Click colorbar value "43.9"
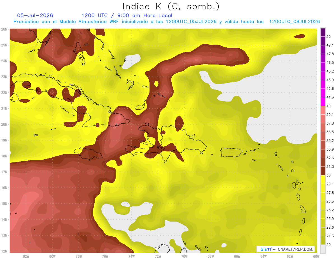336x260 pixels. coord(330,80)
